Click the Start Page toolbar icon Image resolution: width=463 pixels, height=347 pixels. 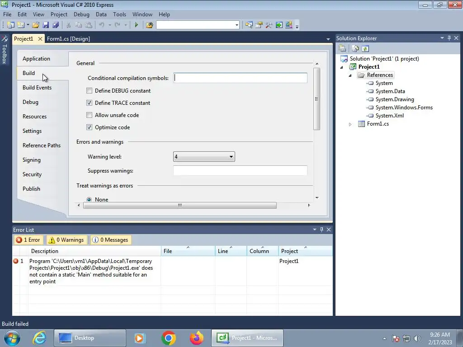point(279,25)
